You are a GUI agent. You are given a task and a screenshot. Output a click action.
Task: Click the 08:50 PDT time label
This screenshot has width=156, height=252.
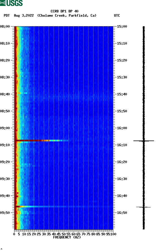click(x=5, y=111)
